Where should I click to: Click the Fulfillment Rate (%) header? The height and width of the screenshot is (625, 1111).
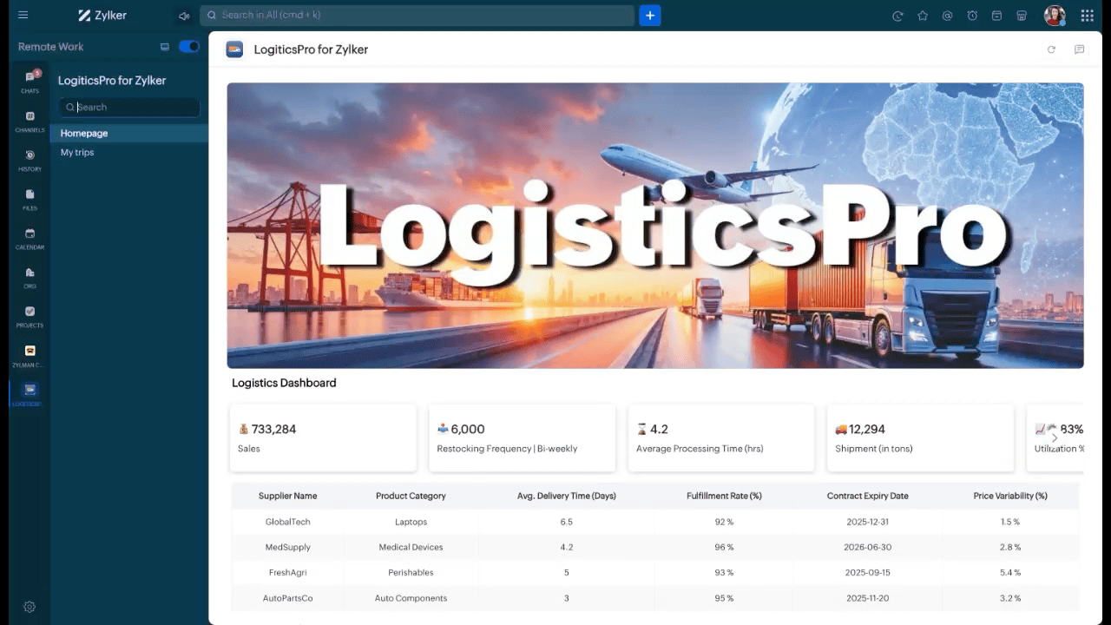click(x=724, y=496)
